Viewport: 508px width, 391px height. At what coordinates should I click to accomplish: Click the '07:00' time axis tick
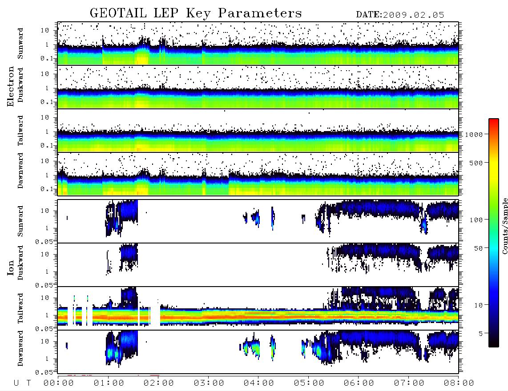pyautogui.click(x=409, y=383)
